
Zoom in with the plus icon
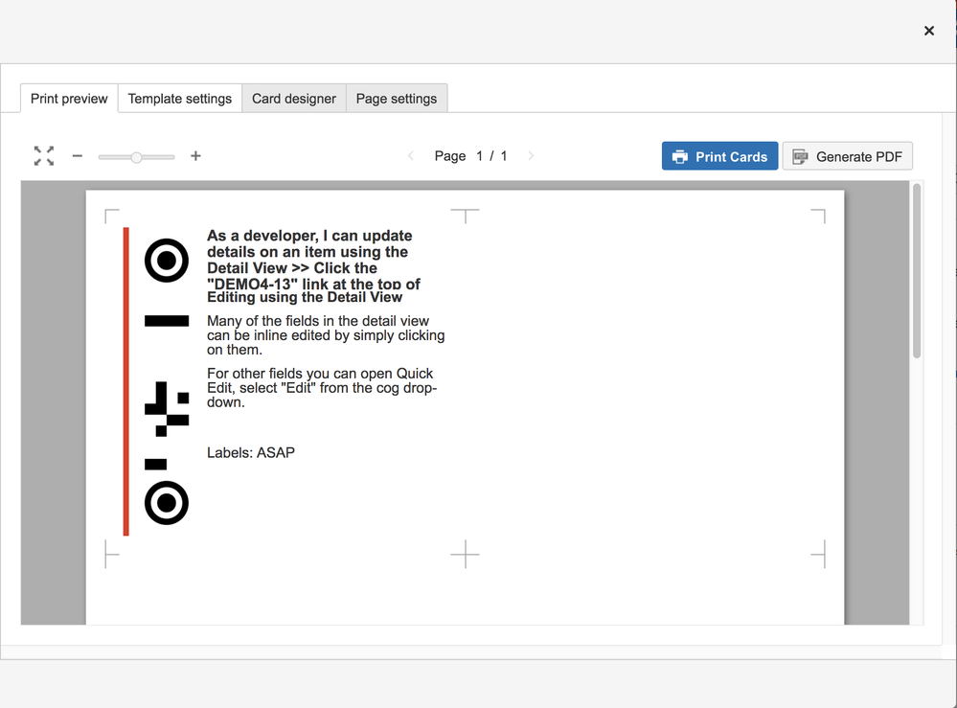click(195, 156)
